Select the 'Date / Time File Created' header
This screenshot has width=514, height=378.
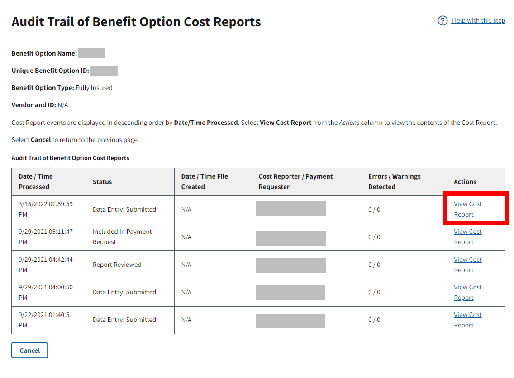[x=205, y=182]
